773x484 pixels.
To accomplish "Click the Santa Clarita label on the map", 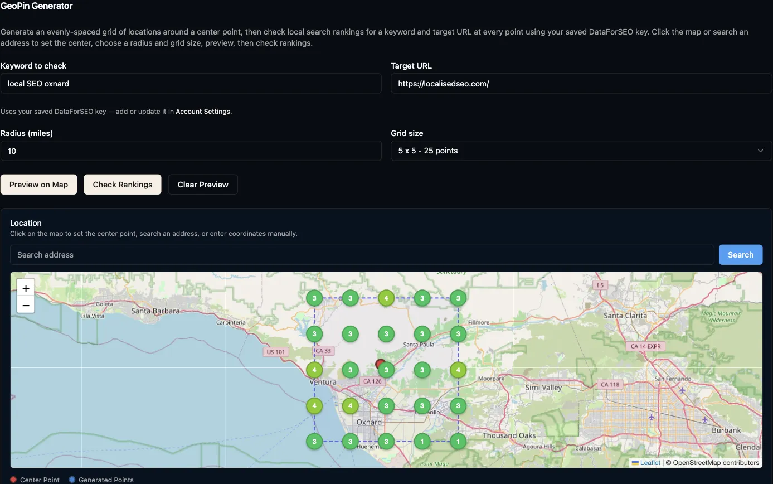I will [625, 316].
